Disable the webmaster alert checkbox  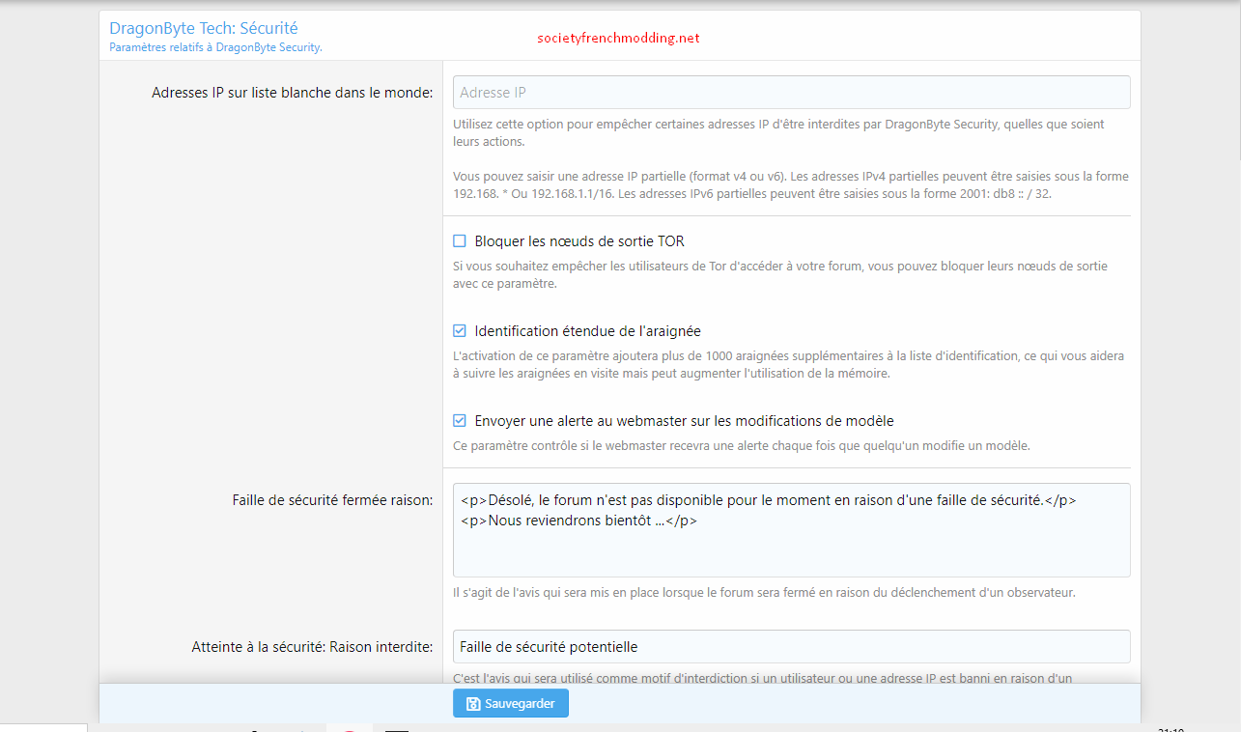click(x=460, y=421)
